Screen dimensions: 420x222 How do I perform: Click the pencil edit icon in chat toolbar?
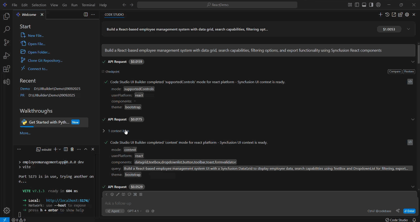point(118,194)
